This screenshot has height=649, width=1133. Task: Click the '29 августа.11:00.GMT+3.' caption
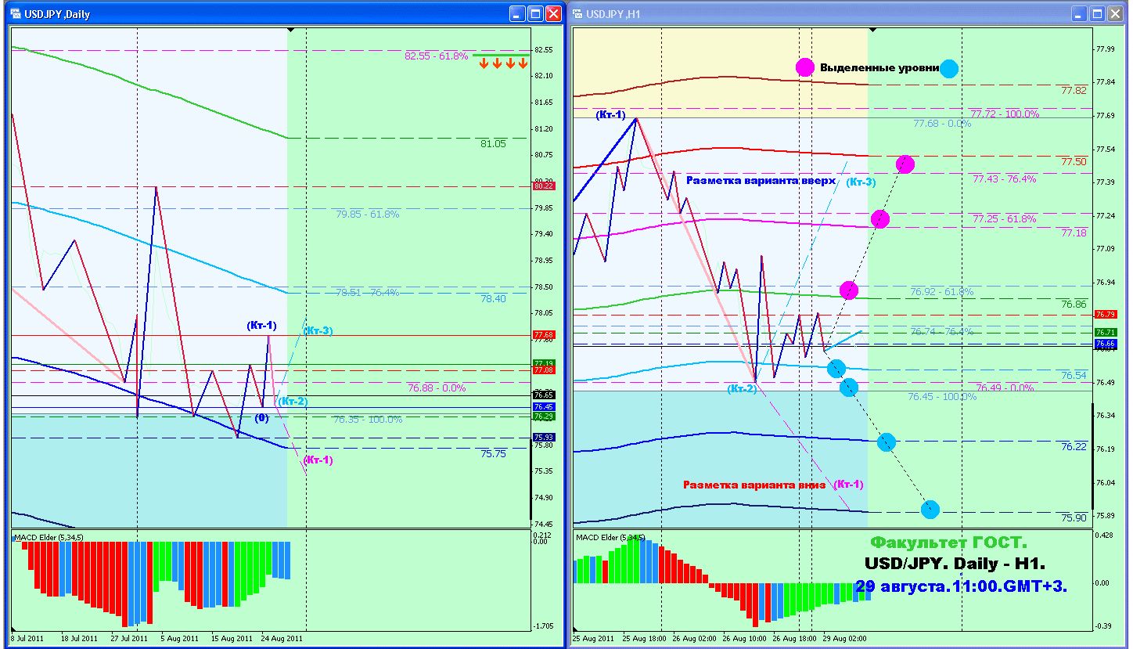[x=961, y=586]
